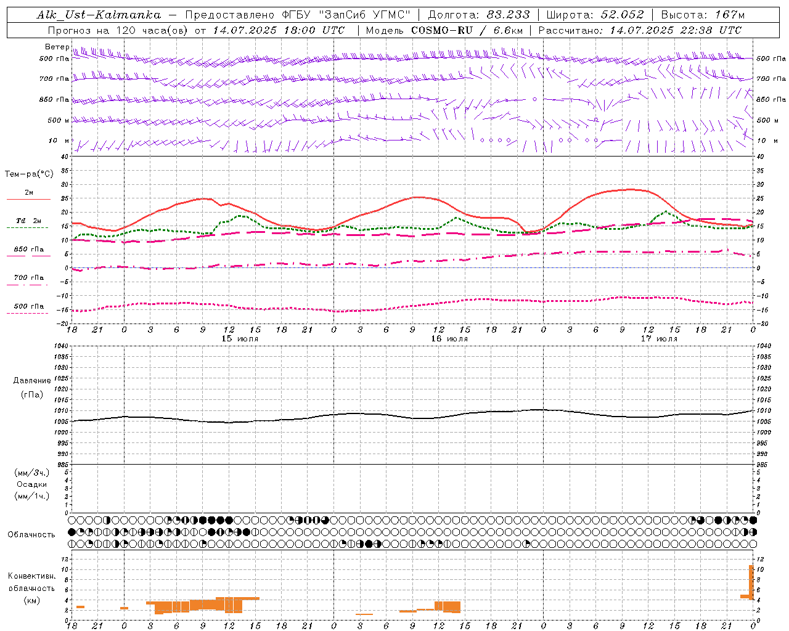The width and height of the screenshot is (789, 631).
Task: Click the 15 июля date label
Action: [x=240, y=339]
